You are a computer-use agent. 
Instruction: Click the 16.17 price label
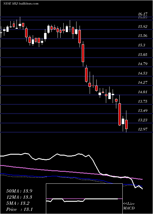143,14
